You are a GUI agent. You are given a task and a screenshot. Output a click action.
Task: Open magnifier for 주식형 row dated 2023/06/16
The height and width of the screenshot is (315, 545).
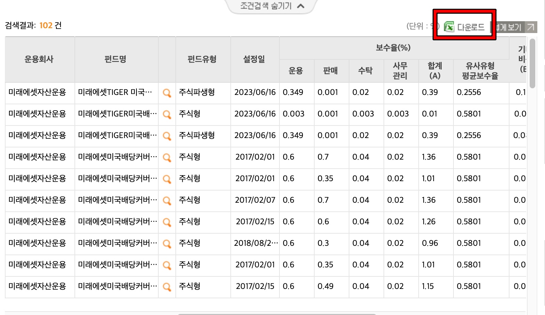pyautogui.click(x=167, y=114)
